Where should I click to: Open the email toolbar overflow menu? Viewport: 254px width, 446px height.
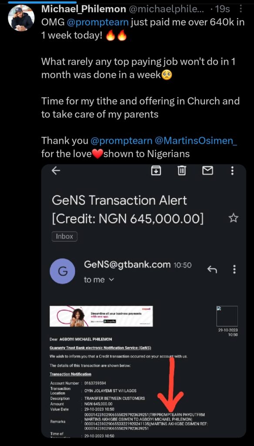point(232,171)
